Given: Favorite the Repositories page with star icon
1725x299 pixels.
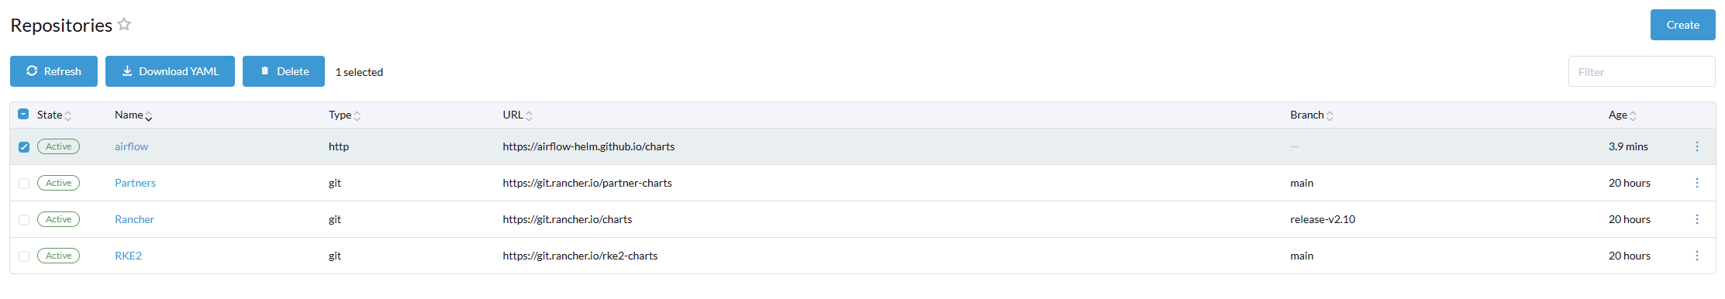Looking at the screenshot, I should [x=124, y=25].
